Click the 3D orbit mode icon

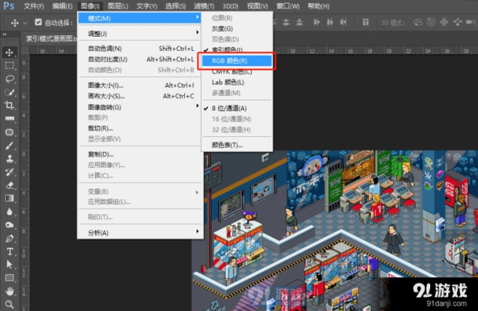tap(417, 22)
